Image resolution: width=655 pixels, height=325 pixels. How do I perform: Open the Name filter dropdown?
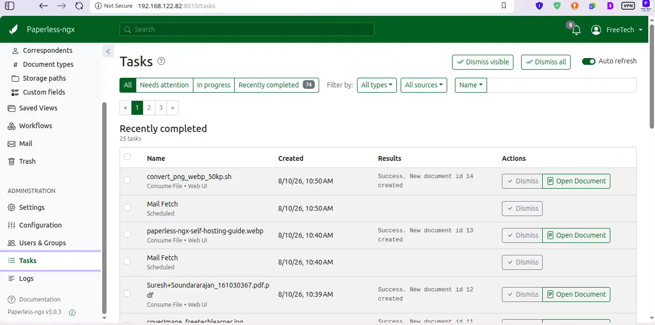471,85
